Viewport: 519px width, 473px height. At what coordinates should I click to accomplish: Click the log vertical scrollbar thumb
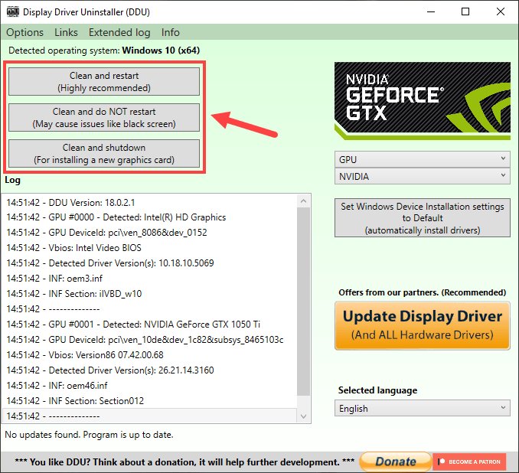(x=304, y=302)
